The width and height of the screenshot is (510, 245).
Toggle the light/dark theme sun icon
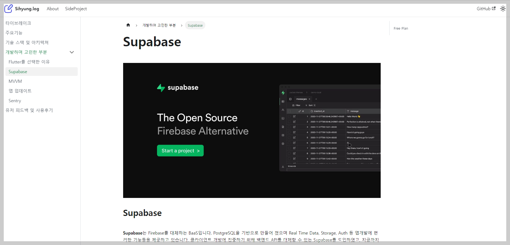click(x=503, y=9)
